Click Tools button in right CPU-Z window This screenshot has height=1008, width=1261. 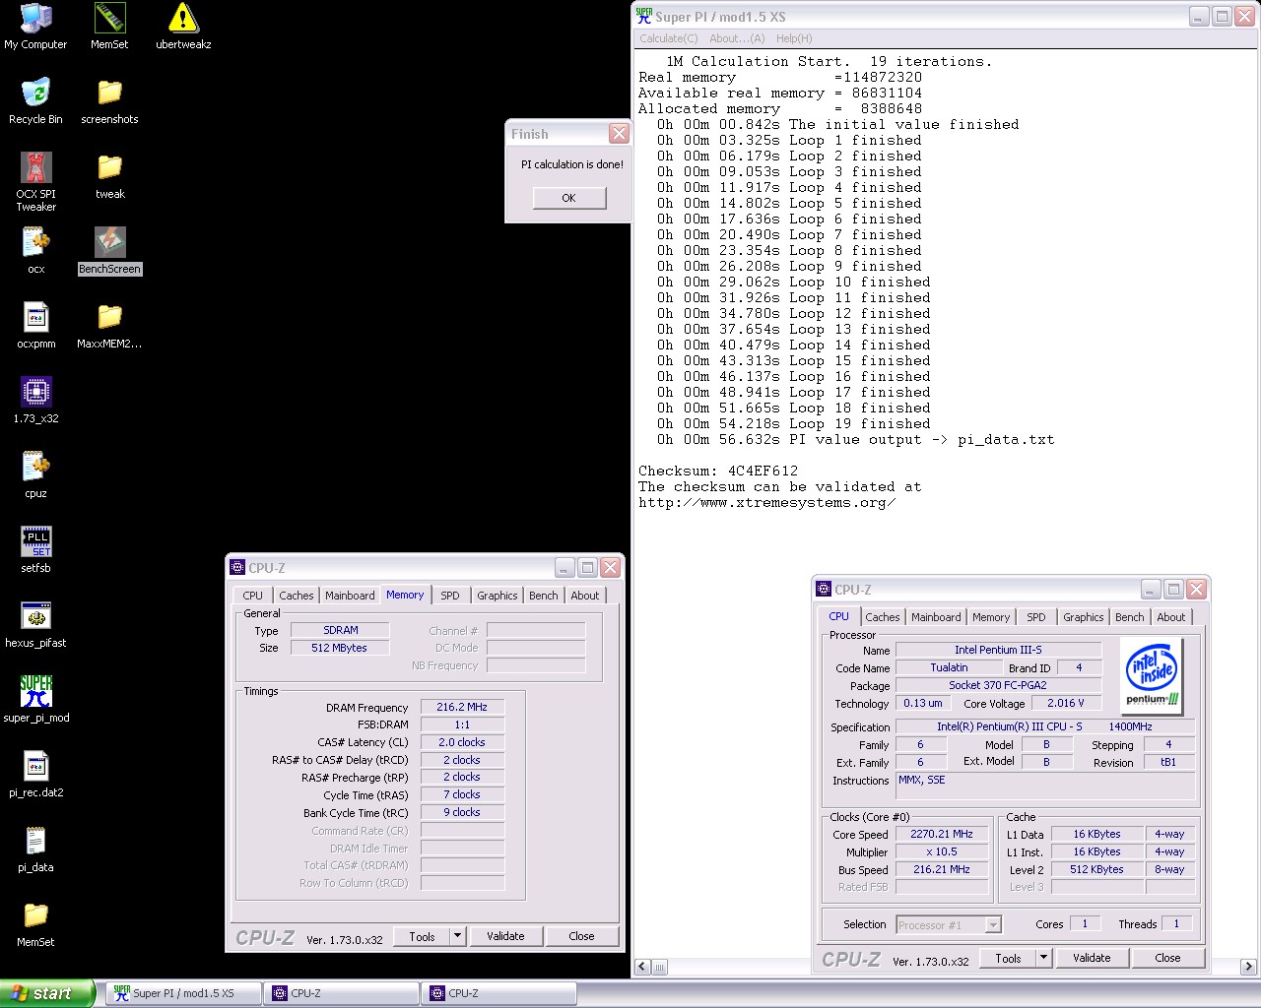point(1008,958)
